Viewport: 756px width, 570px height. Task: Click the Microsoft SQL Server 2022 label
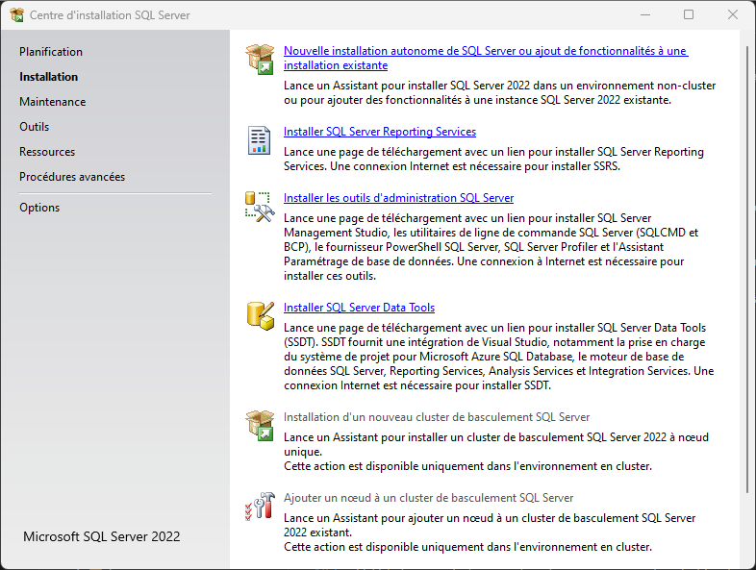(x=102, y=536)
